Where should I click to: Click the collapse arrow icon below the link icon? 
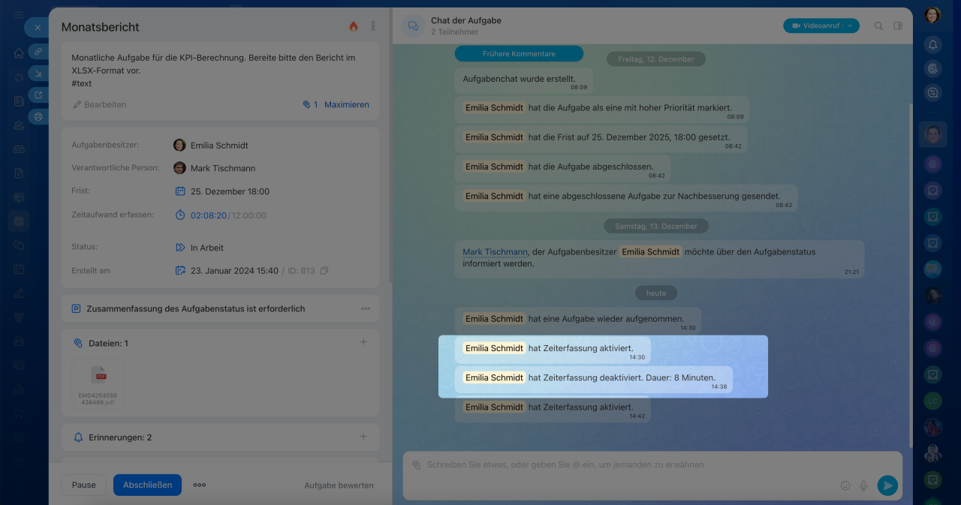tap(38, 73)
